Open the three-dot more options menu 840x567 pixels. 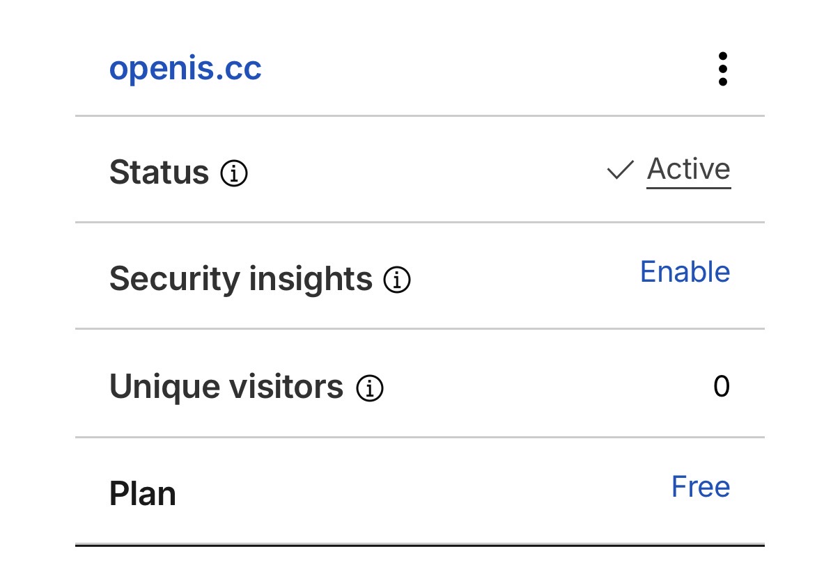tap(722, 69)
